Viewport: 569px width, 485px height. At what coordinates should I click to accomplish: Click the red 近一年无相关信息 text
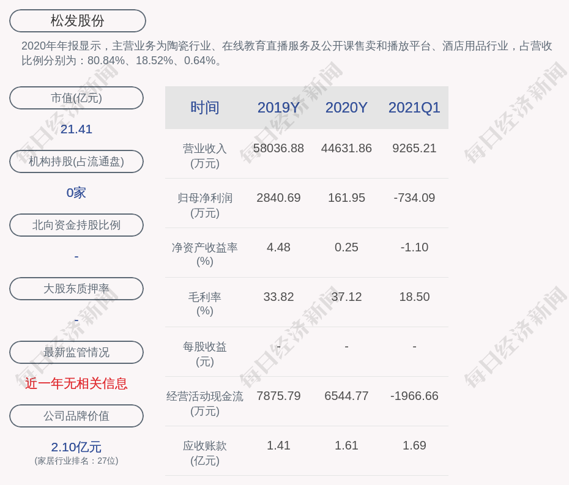click(x=76, y=383)
